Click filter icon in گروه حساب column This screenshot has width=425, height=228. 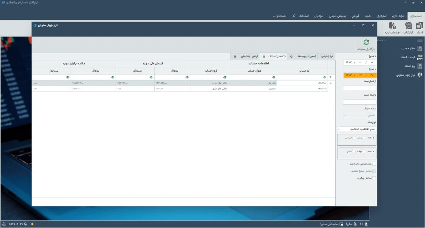click(x=225, y=77)
